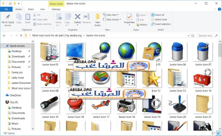222x136 pixels.
Task: Open the Properties icon
Action: pos(129,17)
